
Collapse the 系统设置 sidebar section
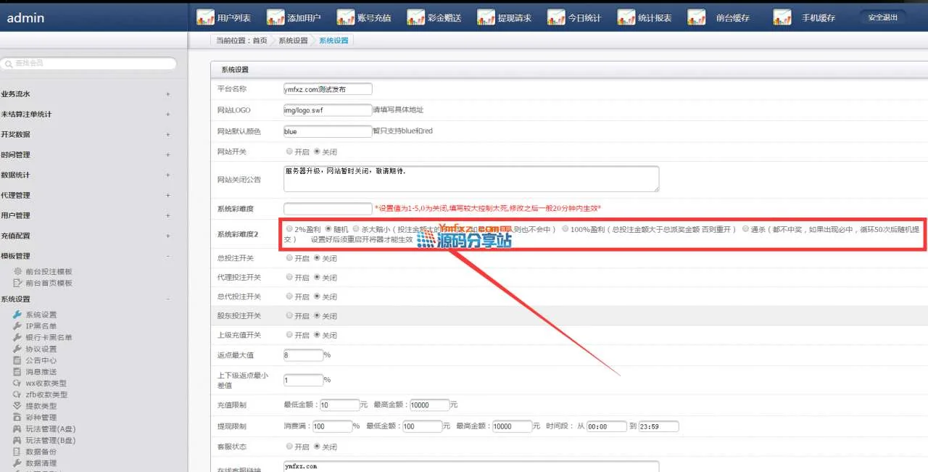click(x=167, y=299)
